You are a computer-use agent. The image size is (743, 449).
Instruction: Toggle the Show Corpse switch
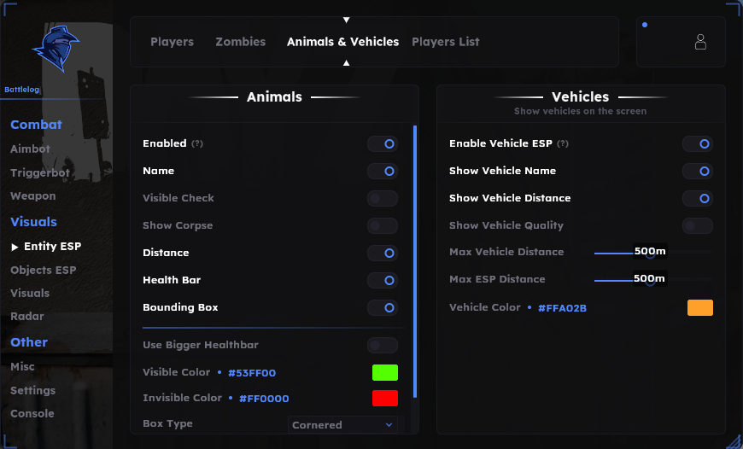382,226
